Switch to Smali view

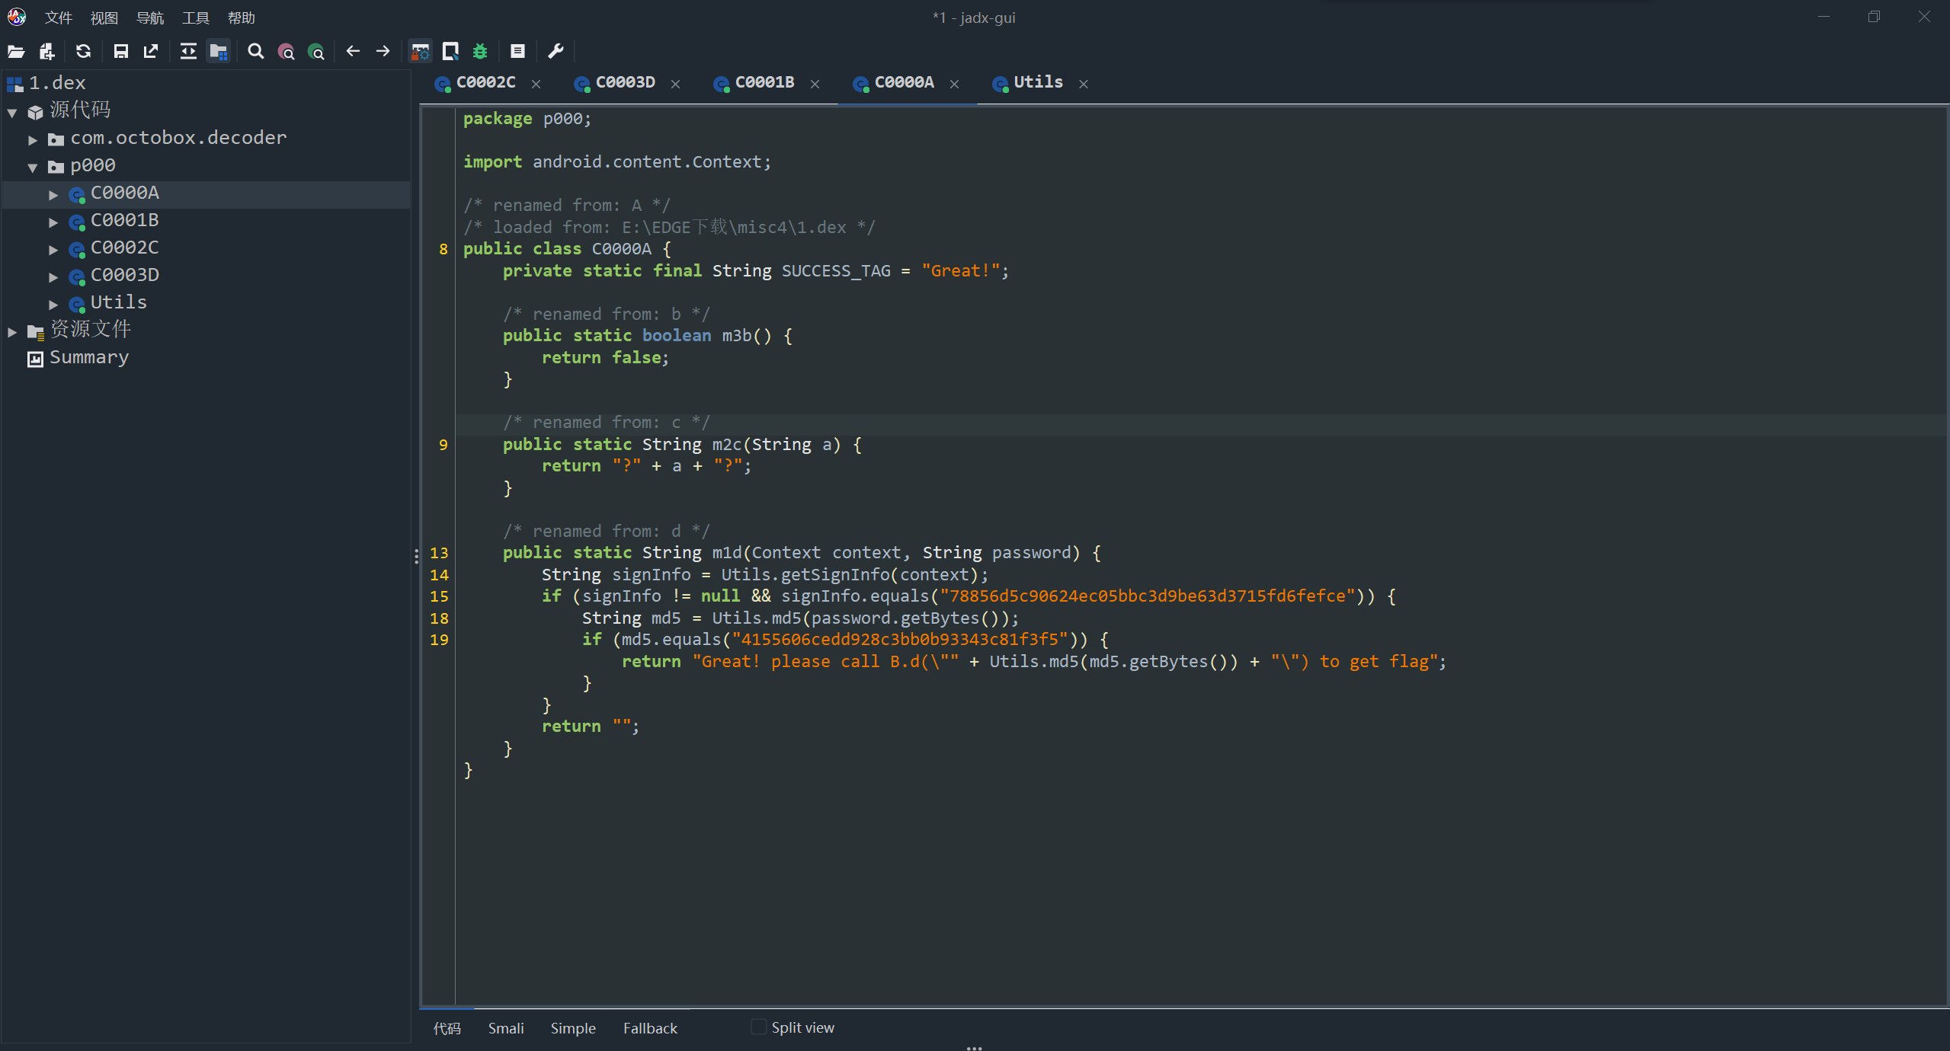[505, 1028]
